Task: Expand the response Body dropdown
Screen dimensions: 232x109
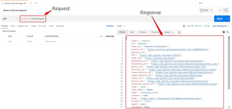Action: coord(121,26)
